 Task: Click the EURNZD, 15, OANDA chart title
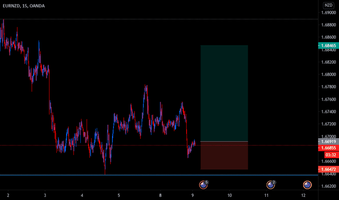point(24,6)
